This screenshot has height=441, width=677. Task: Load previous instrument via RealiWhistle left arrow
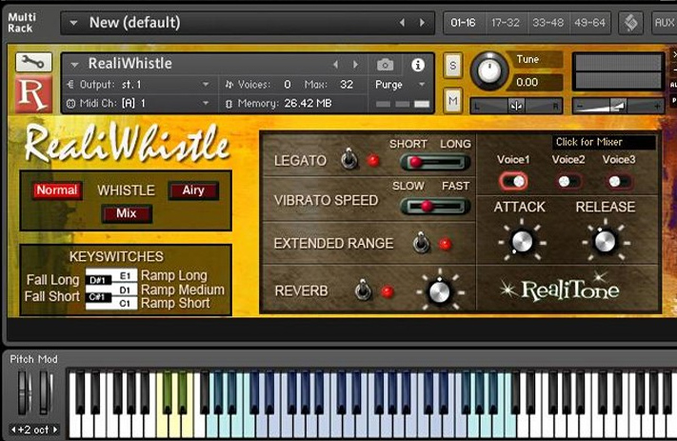point(335,65)
